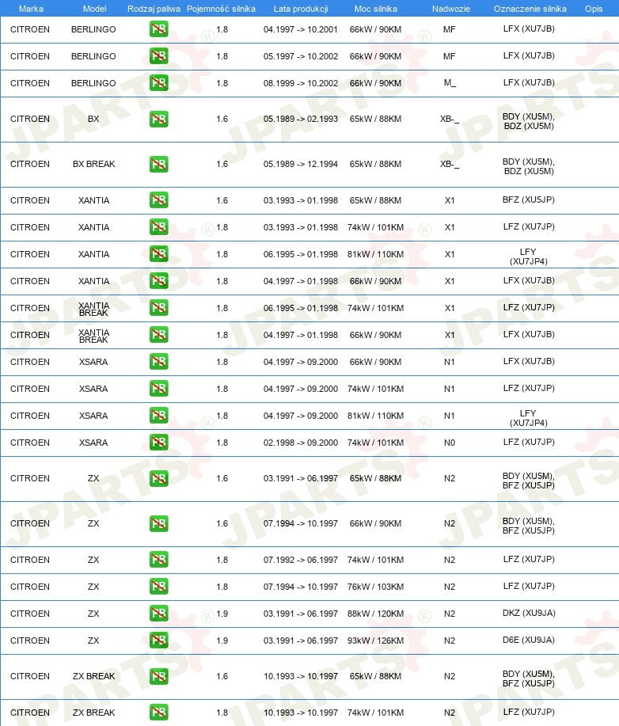Click fuel icon for Xantia Break 06.1995
The height and width of the screenshot is (726, 619).
point(159,307)
